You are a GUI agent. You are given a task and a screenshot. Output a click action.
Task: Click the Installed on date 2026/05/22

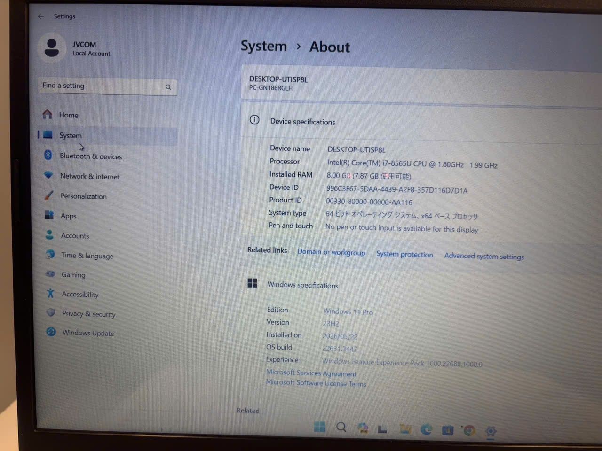click(340, 336)
